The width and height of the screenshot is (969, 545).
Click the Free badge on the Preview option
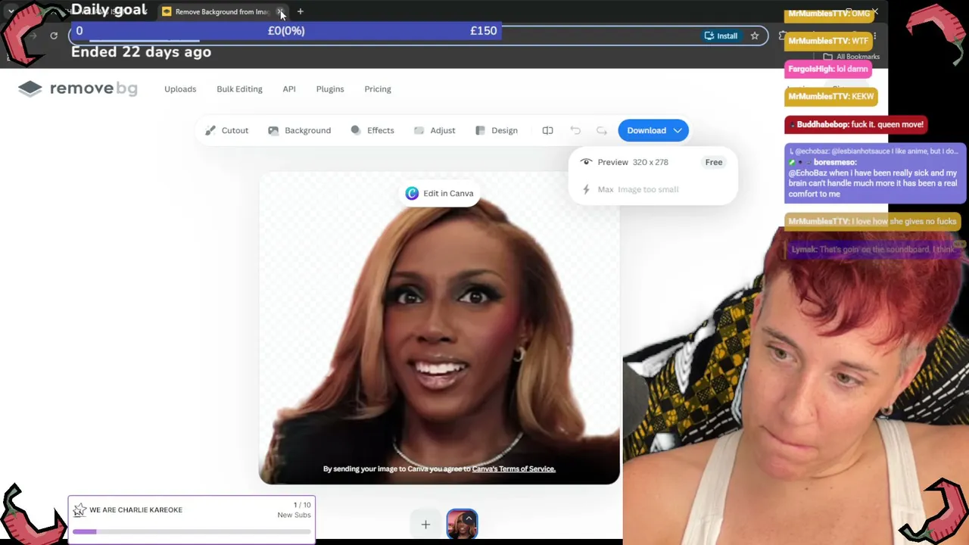[x=714, y=162]
